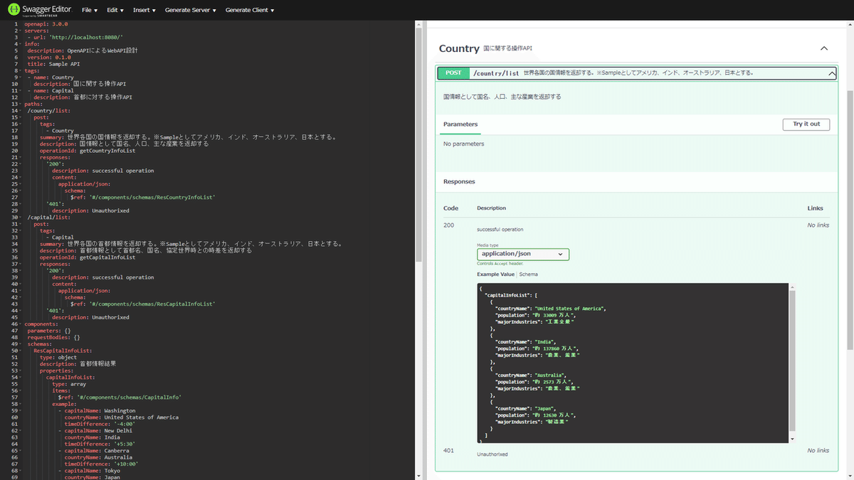Image resolution: width=854 pixels, height=480 pixels.
Task: Click 'successful operation' response description in preview
Action: (500, 229)
